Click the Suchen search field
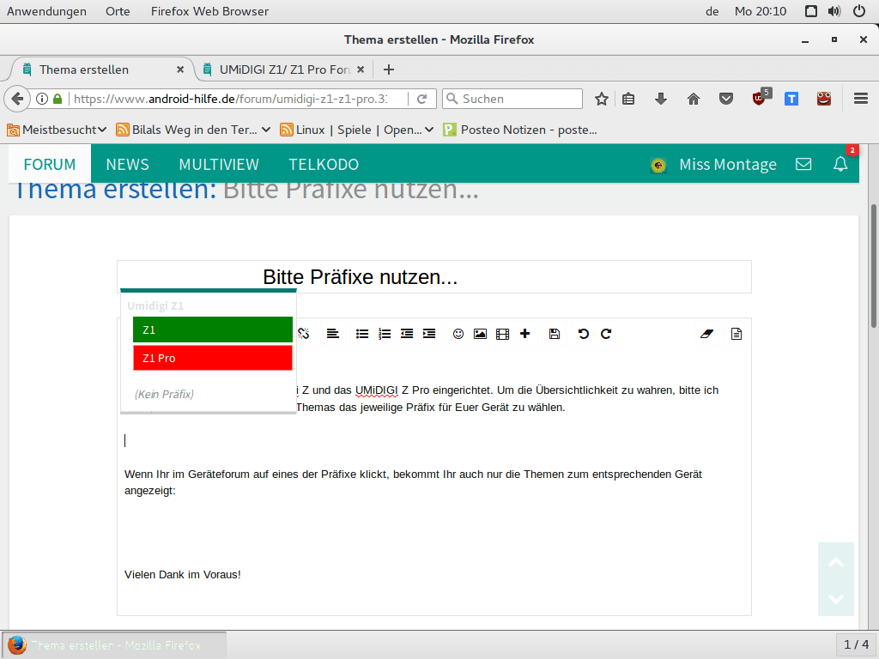Image resolution: width=879 pixels, height=659 pixels. pyautogui.click(x=512, y=100)
